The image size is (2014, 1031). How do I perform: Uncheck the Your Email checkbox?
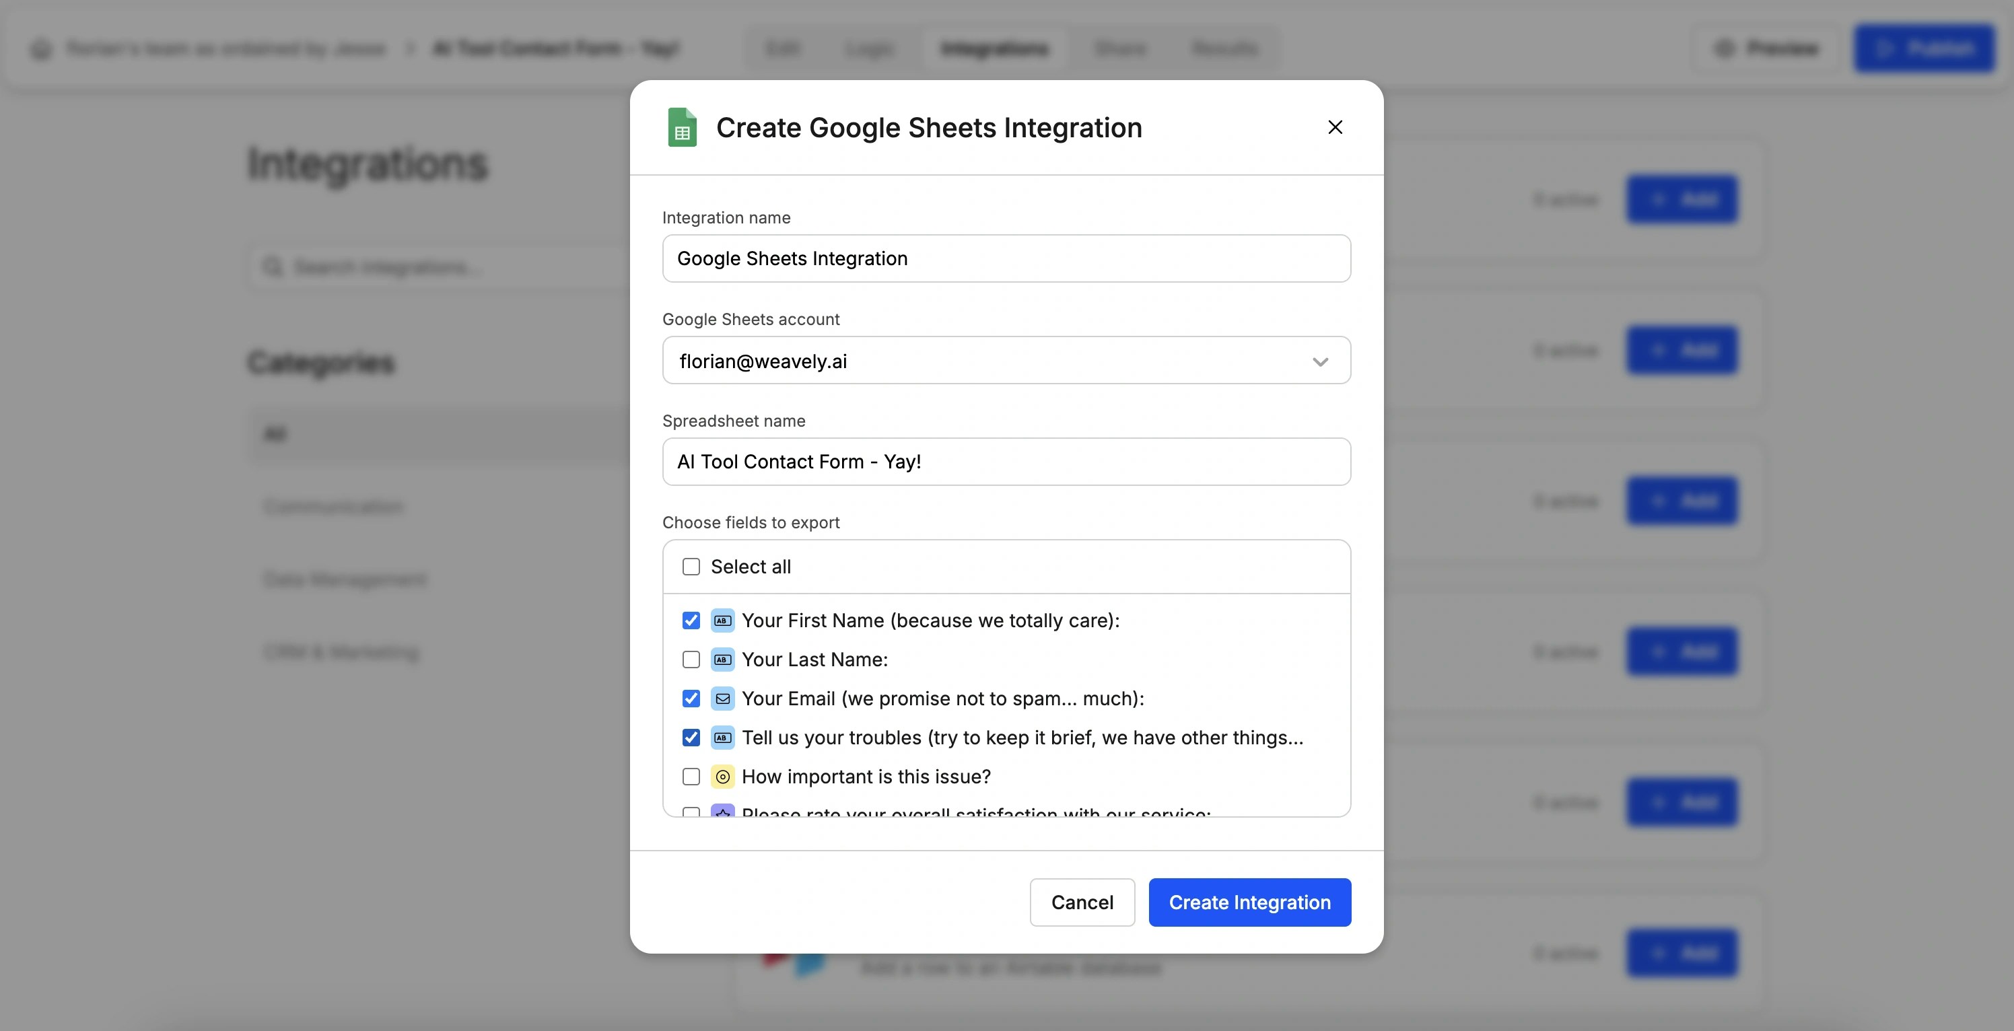click(x=691, y=698)
